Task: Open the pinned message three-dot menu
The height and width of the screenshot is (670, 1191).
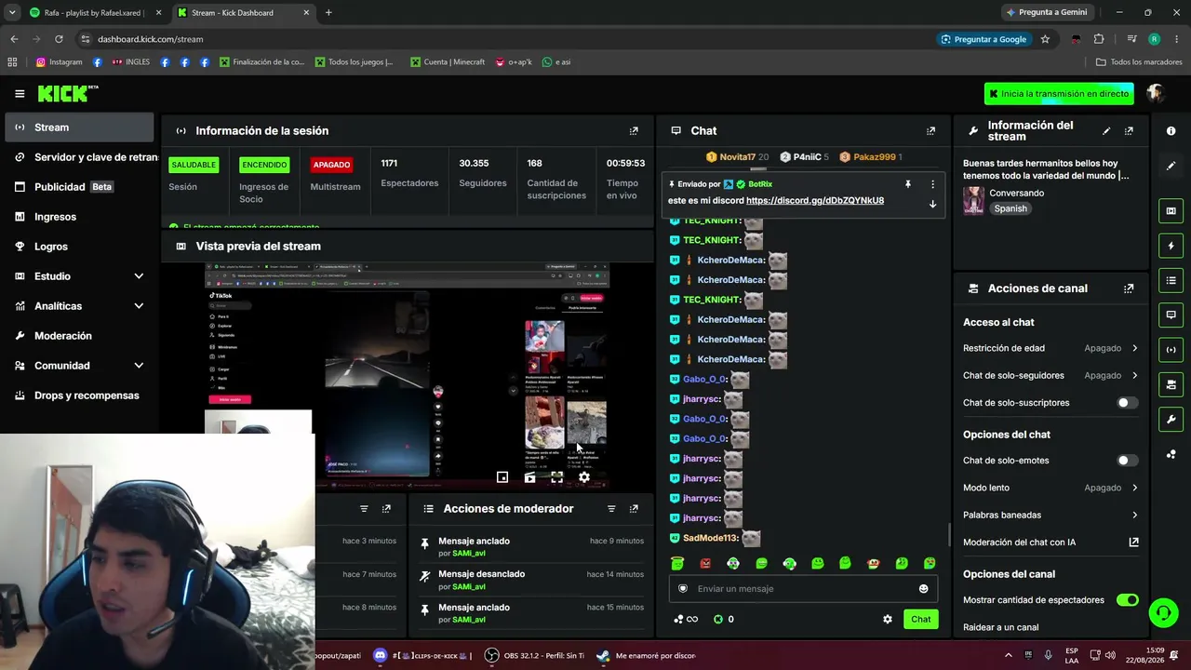Action: point(932,184)
